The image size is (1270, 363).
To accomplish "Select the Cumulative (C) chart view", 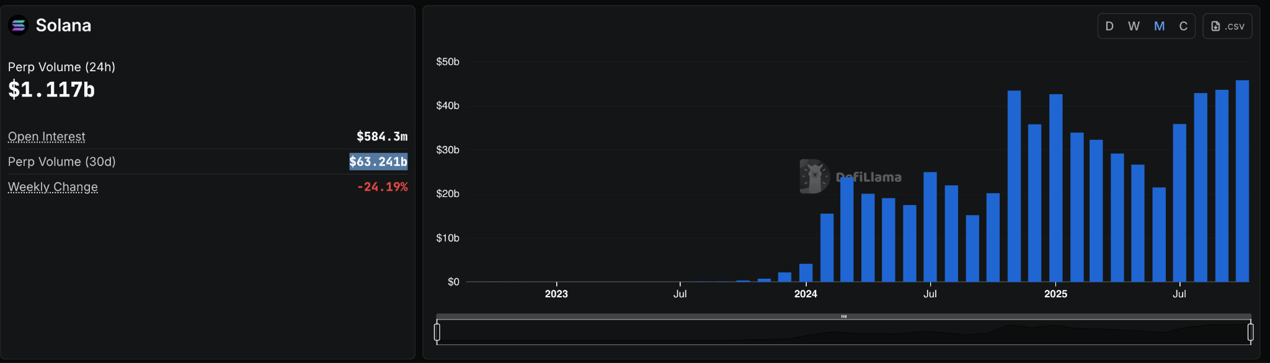I will click(x=1183, y=26).
